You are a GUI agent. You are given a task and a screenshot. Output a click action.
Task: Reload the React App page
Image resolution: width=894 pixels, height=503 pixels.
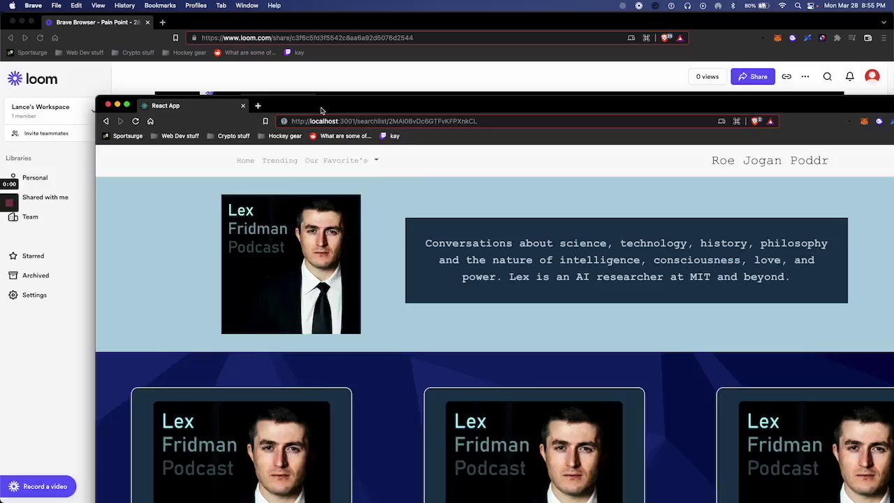coord(135,121)
